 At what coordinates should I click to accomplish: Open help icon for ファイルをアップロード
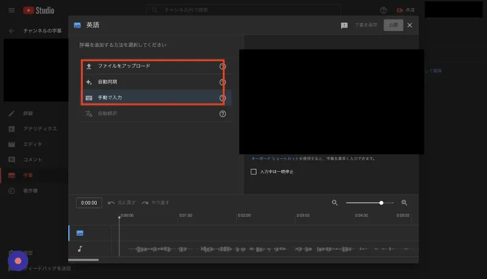(222, 66)
